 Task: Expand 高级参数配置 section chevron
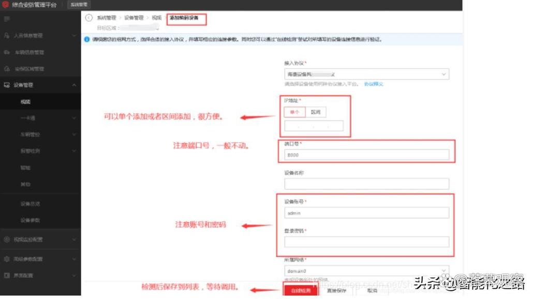[x=74, y=259]
